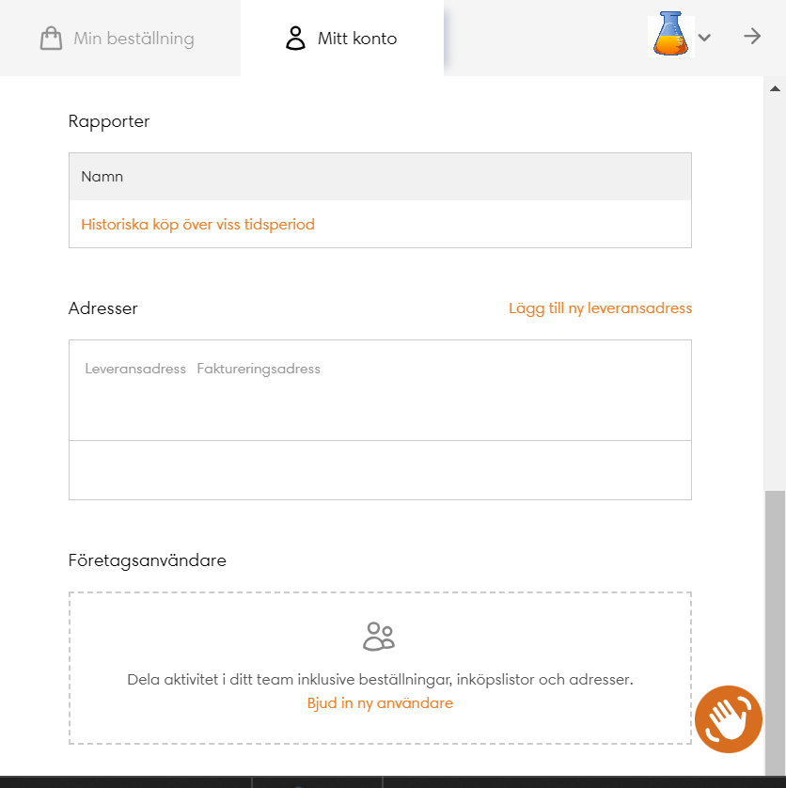
Task: Click Bjud in ny användare link
Action: pyautogui.click(x=380, y=703)
